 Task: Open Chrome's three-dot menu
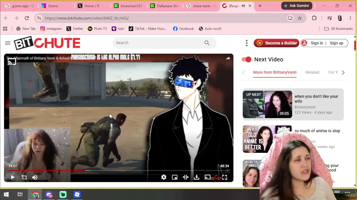pos(350,18)
